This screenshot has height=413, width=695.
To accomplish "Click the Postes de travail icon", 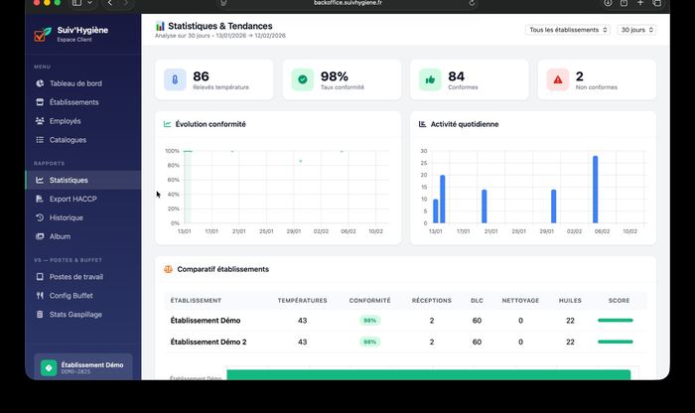I will point(40,277).
